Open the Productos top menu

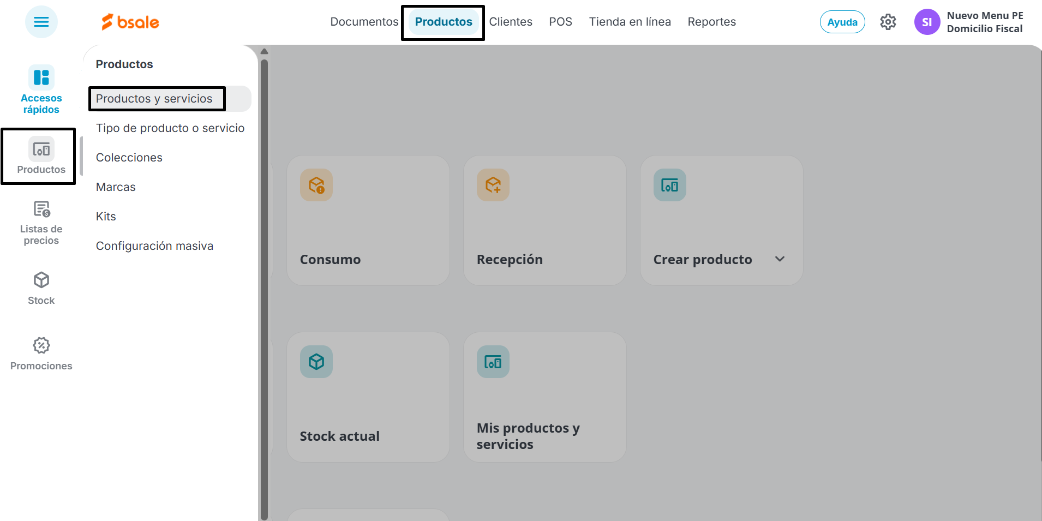[x=444, y=22]
